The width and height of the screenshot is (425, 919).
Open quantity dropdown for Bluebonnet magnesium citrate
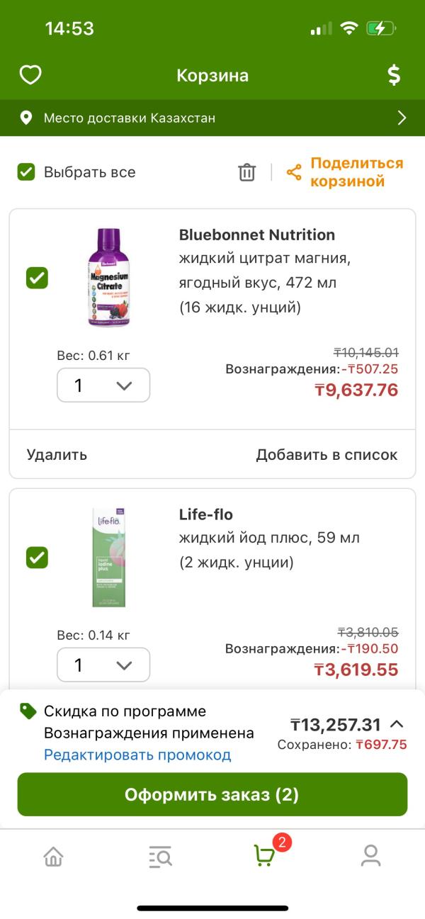[103, 385]
